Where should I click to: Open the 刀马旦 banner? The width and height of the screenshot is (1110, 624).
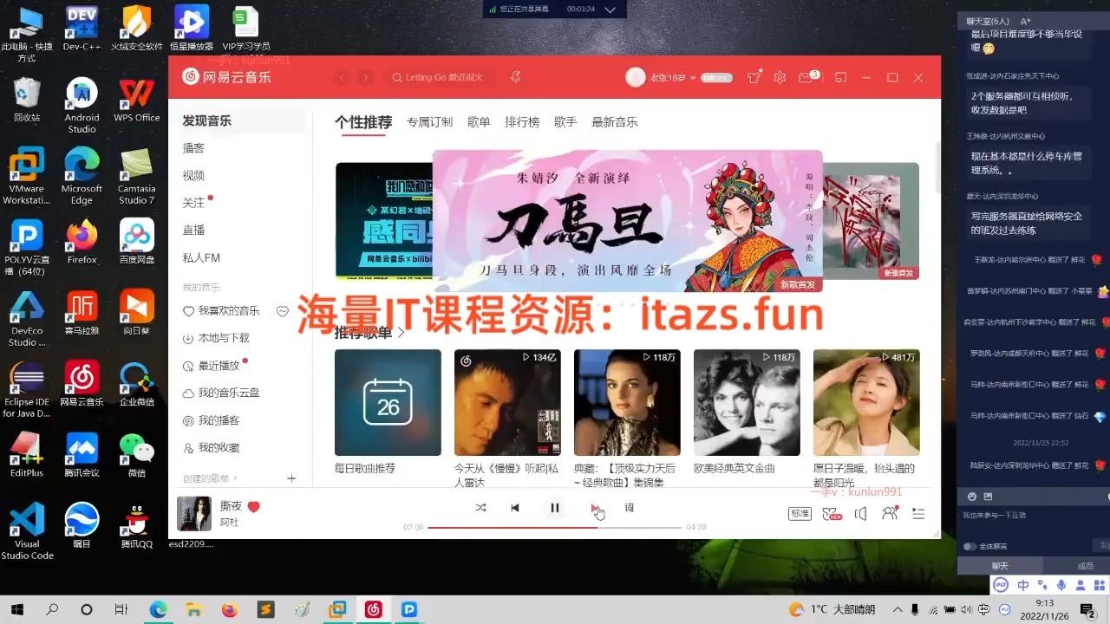[627, 221]
